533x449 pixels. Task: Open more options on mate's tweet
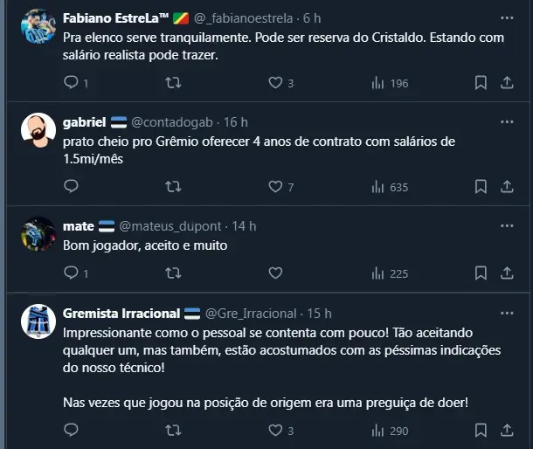pyautogui.click(x=507, y=225)
